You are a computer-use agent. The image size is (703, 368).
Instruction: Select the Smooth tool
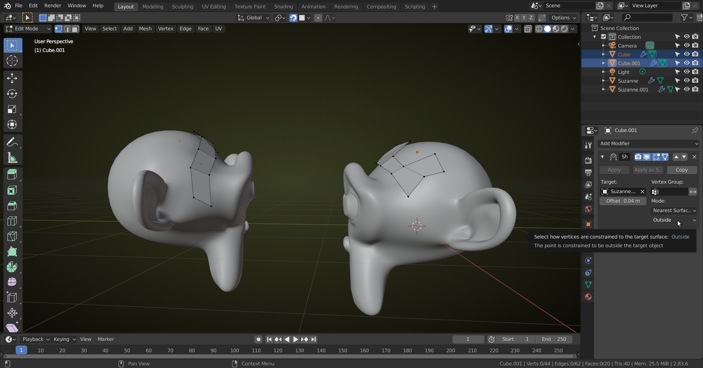pos(12,282)
